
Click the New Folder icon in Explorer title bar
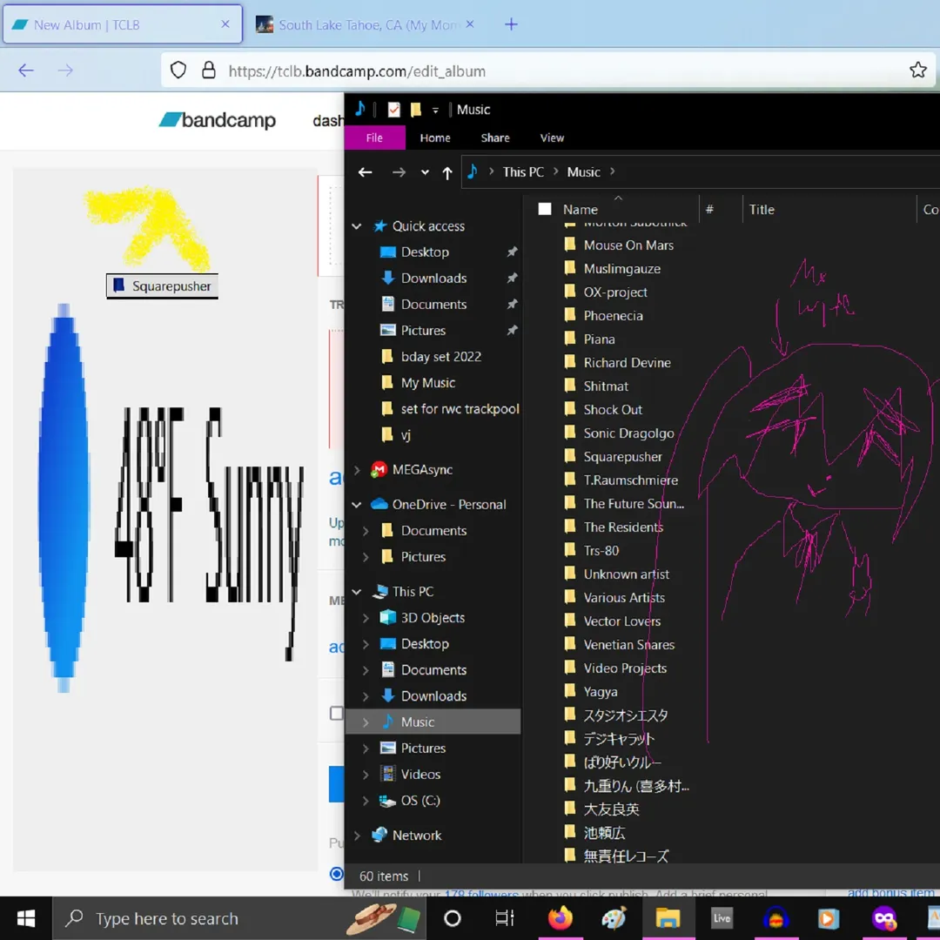pyautogui.click(x=416, y=110)
